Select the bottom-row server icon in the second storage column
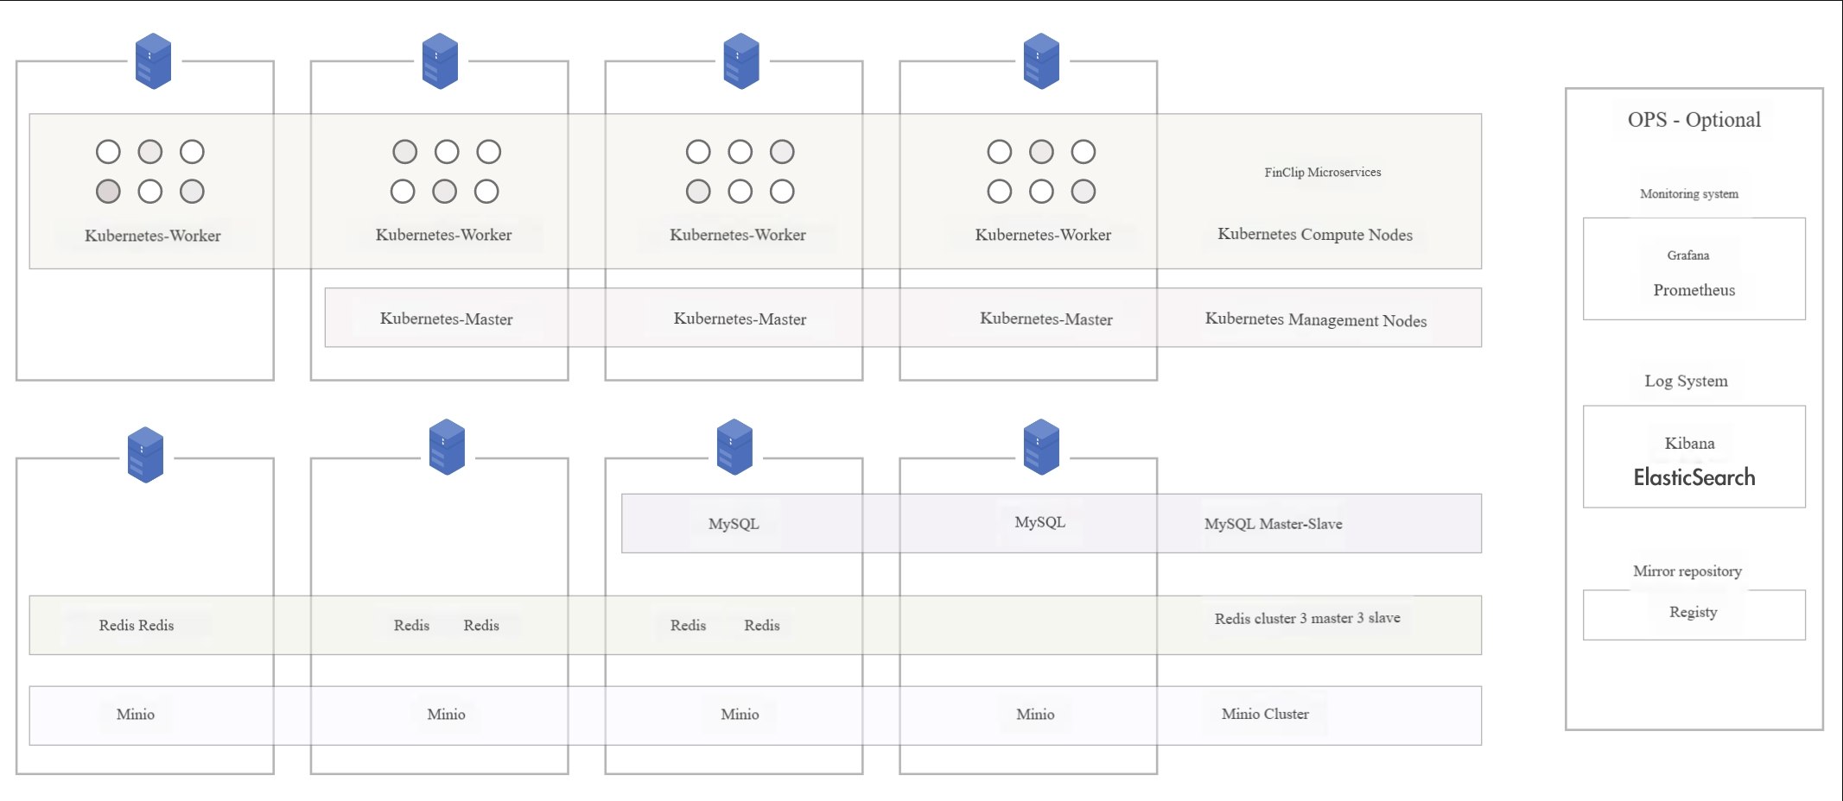The width and height of the screenshot is (1843, 801). pos(447,447)
